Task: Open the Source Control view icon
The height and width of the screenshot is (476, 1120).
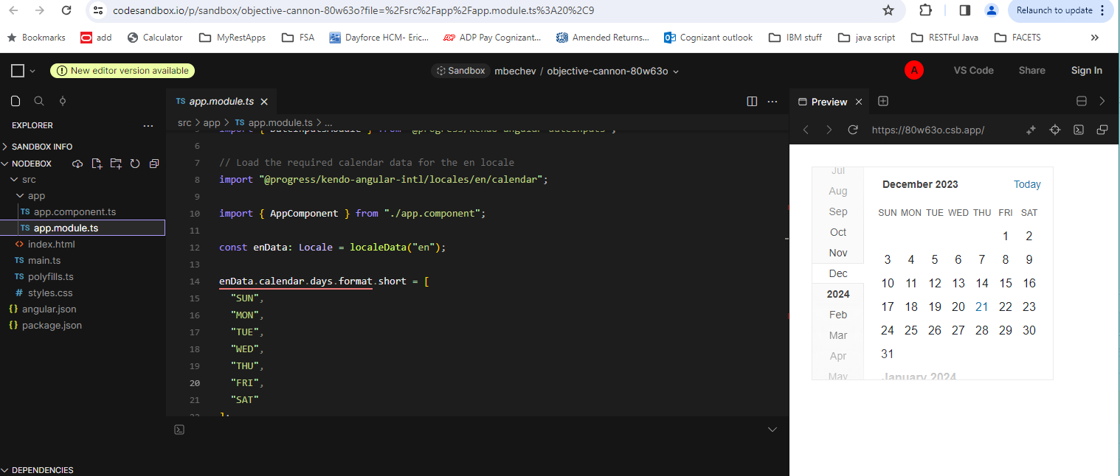Action: point(63,101)
